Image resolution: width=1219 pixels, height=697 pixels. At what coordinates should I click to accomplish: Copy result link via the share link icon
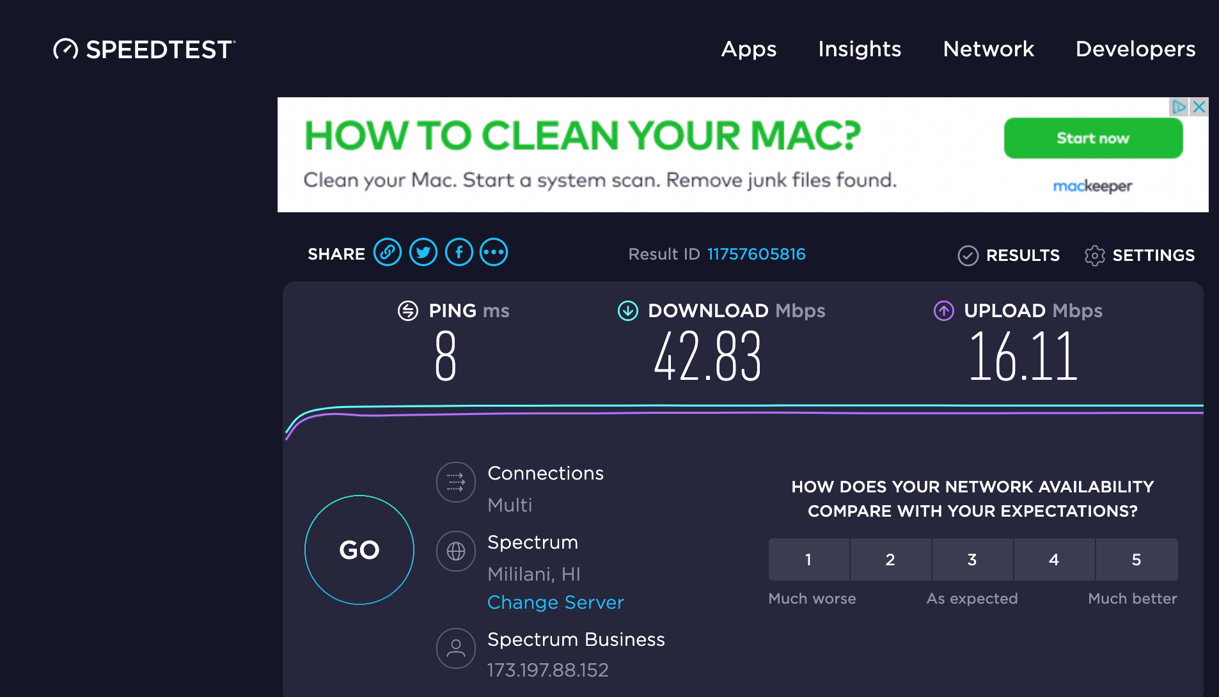pyautogui.click(x=387, y=252)
